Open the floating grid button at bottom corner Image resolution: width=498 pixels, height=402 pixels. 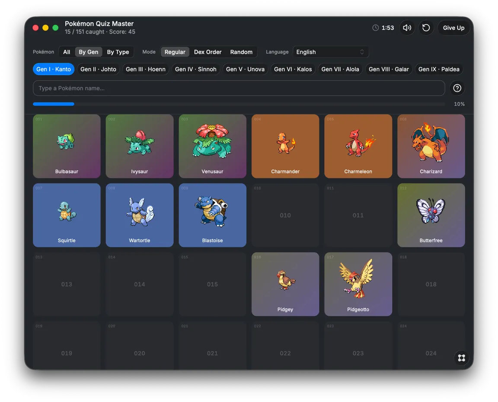click(462, 358)
